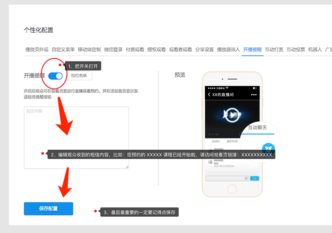Image resolution: width=332 pixels, height=233 pixels.
Task: Switch to the 机器人 tab
Action: point(315,49)
